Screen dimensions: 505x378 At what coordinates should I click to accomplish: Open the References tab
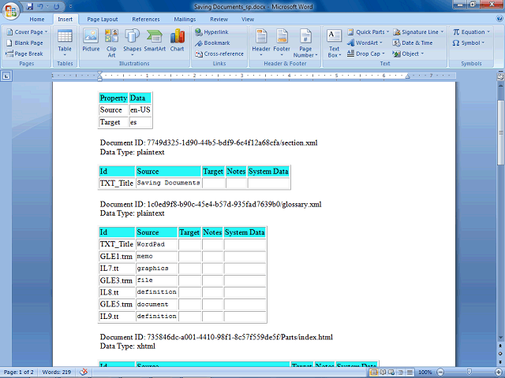(x=146, y=19)
